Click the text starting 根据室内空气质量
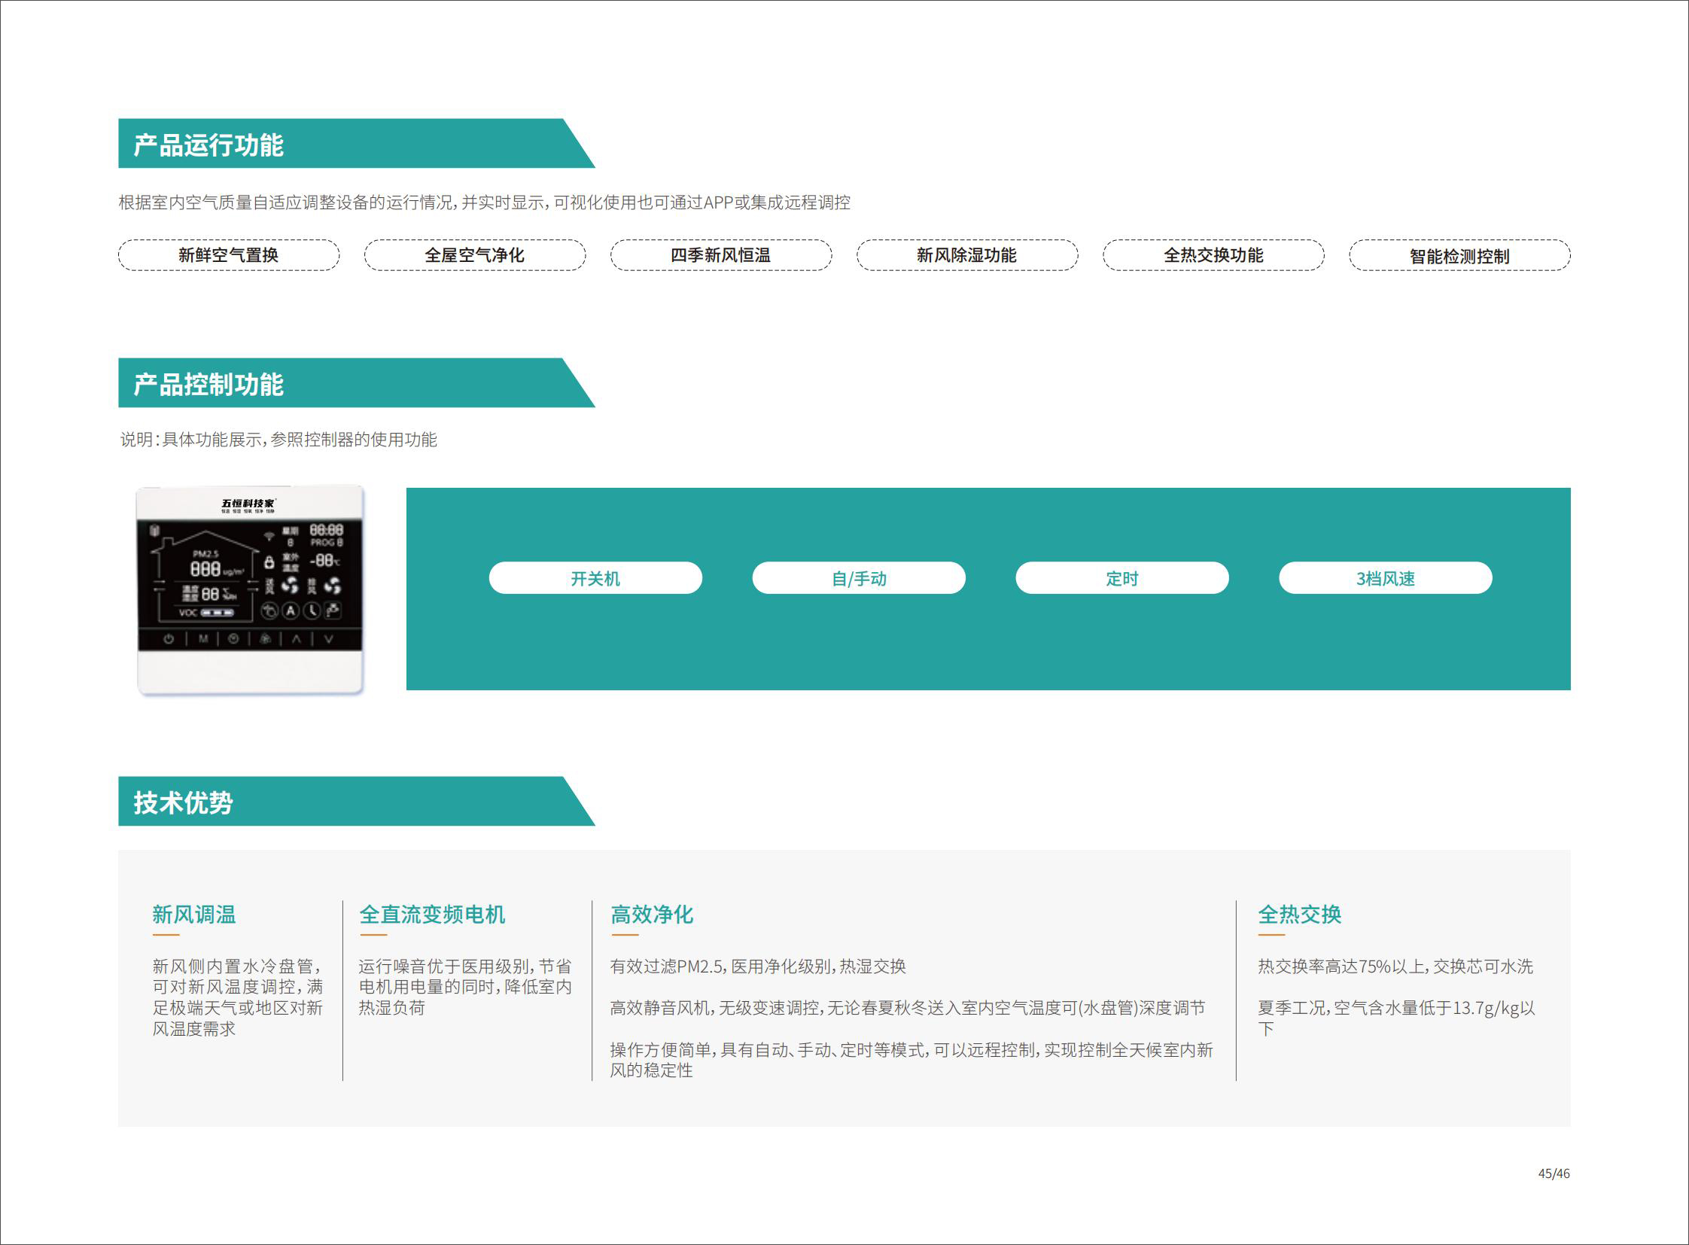Image resolution: width=1689 pixels, height=1245 pixels. (x=485, y=202)
